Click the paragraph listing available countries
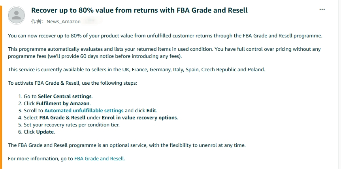This screenshot has height=169, width=341. [x=137, y=70]
